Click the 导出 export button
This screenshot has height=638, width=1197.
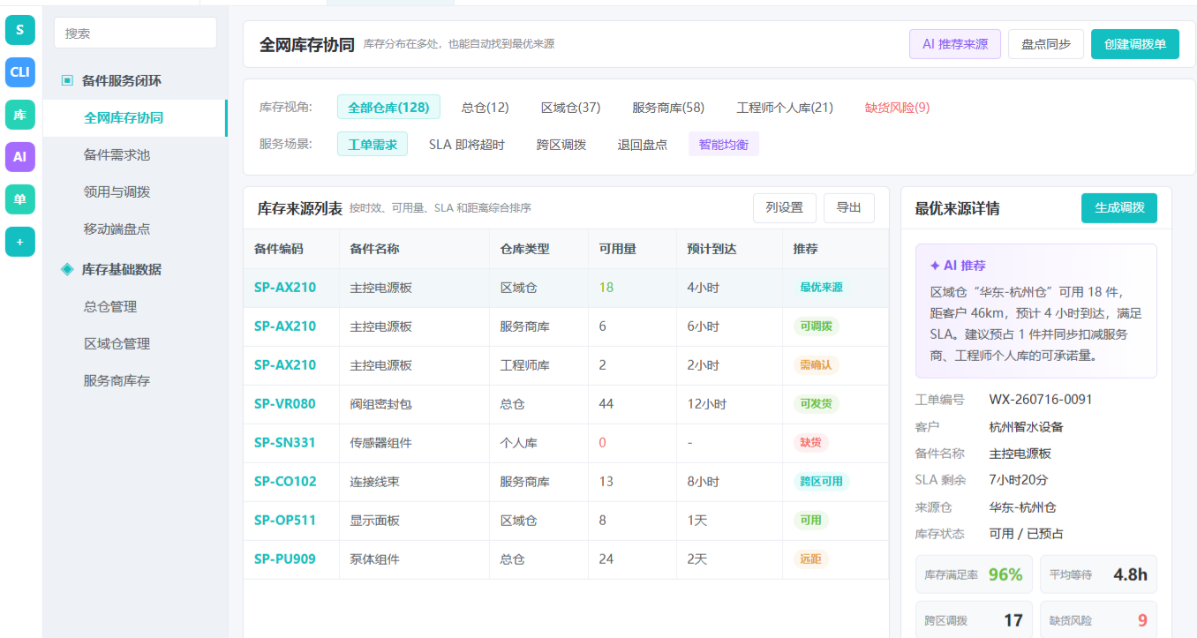tap(849, 208)
